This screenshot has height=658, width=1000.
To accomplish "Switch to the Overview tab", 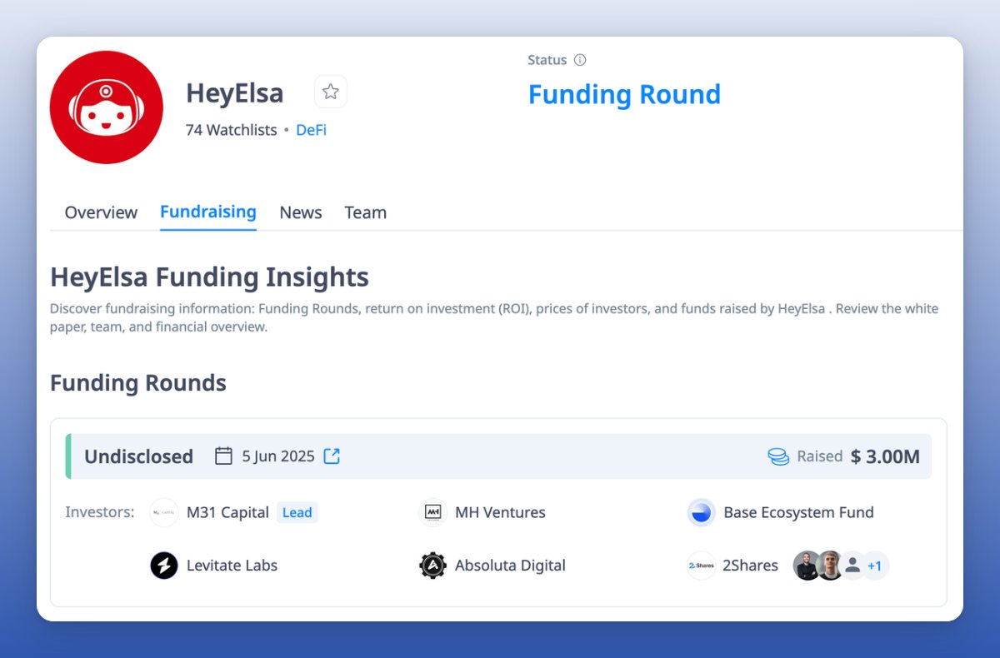I will [101, 212].
